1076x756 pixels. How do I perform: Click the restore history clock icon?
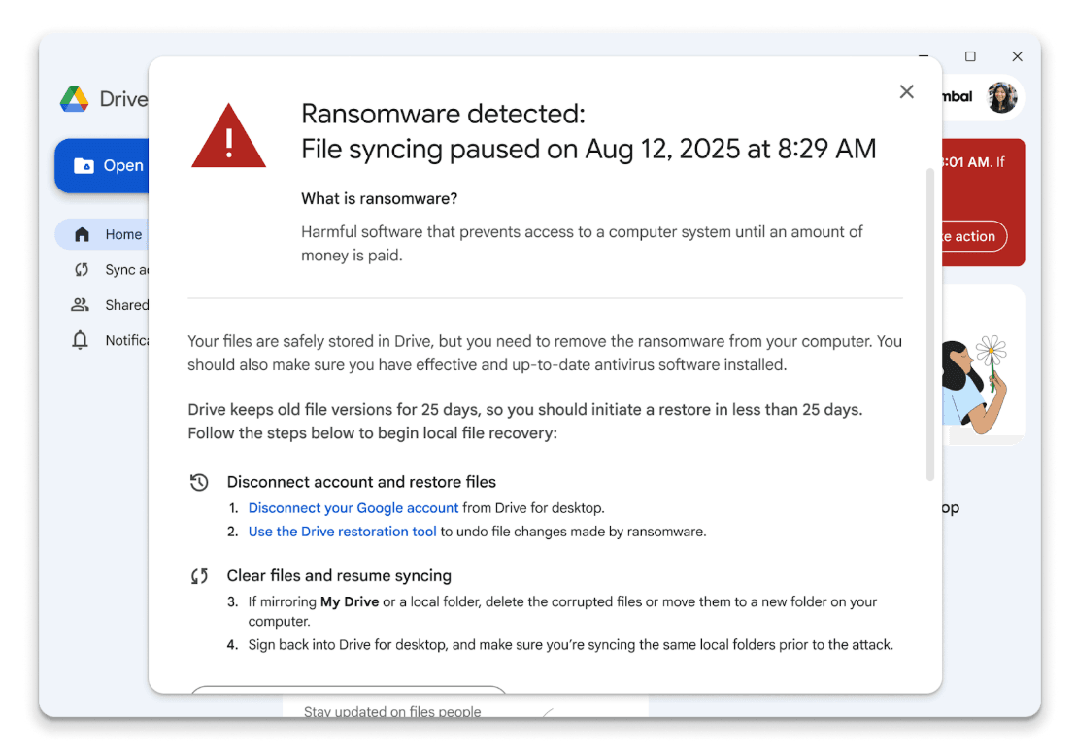199,482
